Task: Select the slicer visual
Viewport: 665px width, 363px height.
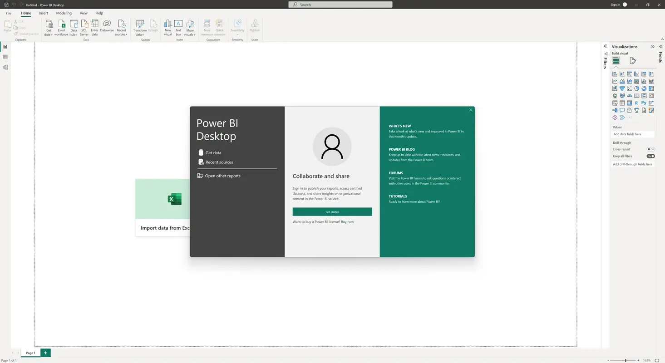Action: (615, 103)
